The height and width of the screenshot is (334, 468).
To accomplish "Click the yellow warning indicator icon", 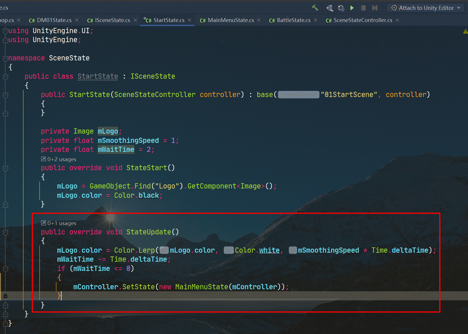I will 465,31.
